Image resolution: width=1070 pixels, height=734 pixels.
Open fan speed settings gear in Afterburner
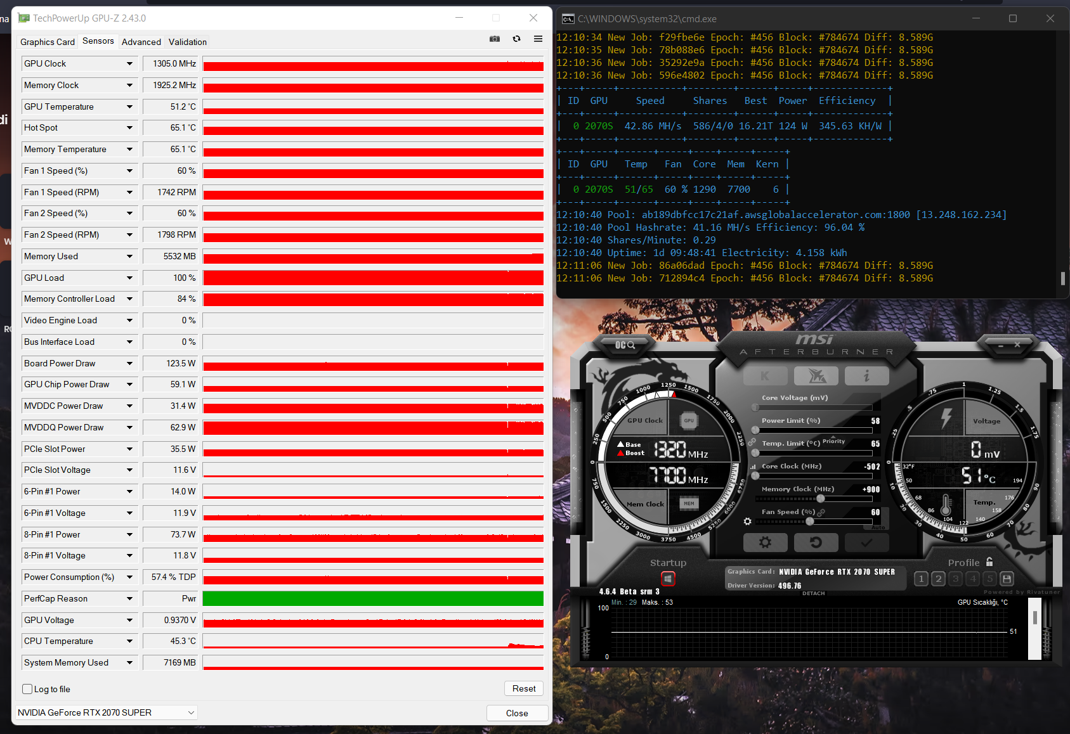748,521
